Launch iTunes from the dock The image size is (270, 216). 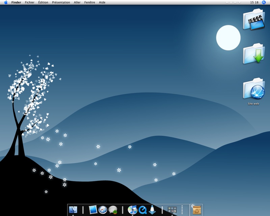(x=132, y=210)
